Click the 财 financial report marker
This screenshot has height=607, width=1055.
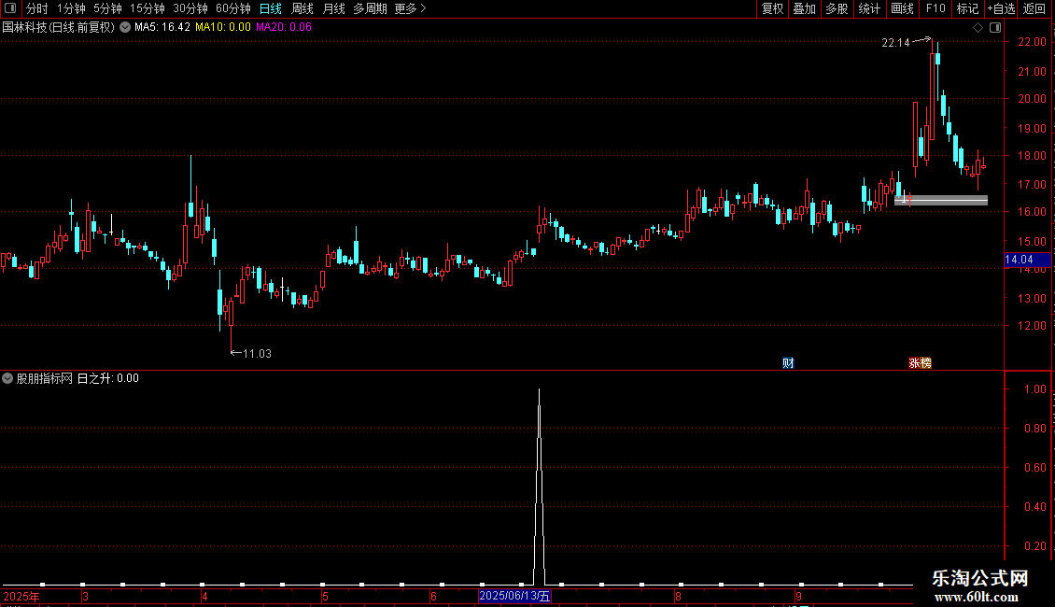[x=789, y=362]
